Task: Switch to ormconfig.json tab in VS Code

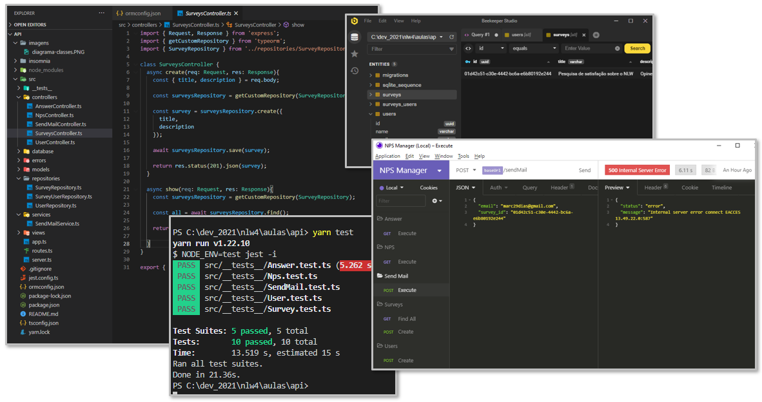Action: coord(139,14)
